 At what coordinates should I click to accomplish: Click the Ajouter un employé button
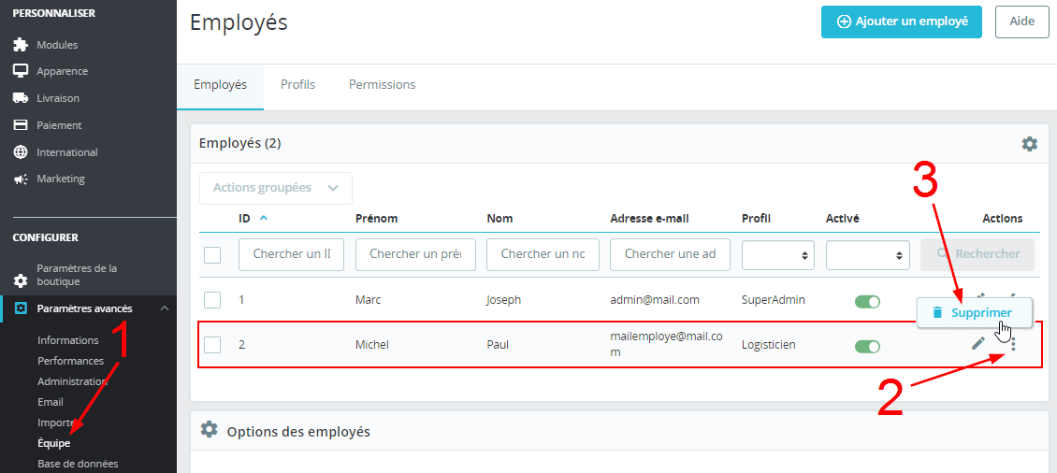(x=901, y=21)
